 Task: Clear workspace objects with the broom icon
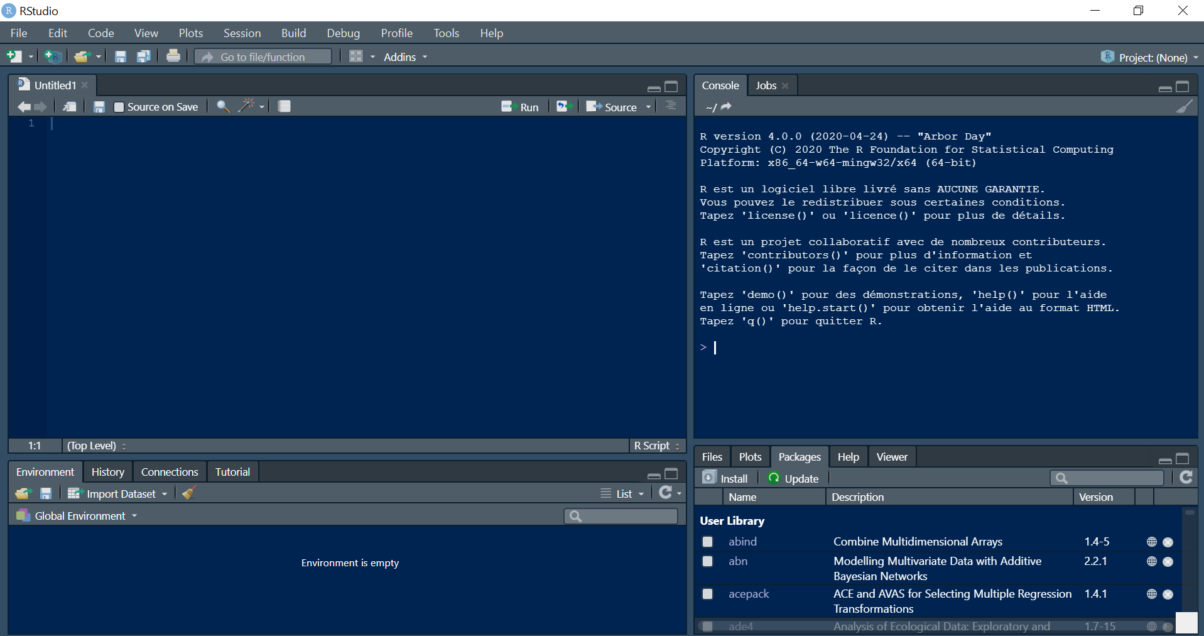[x=188, y=493]
